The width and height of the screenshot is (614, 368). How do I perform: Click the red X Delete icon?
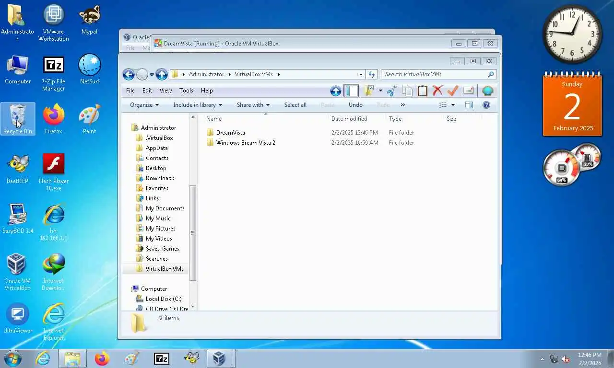[x=437, y=91]
